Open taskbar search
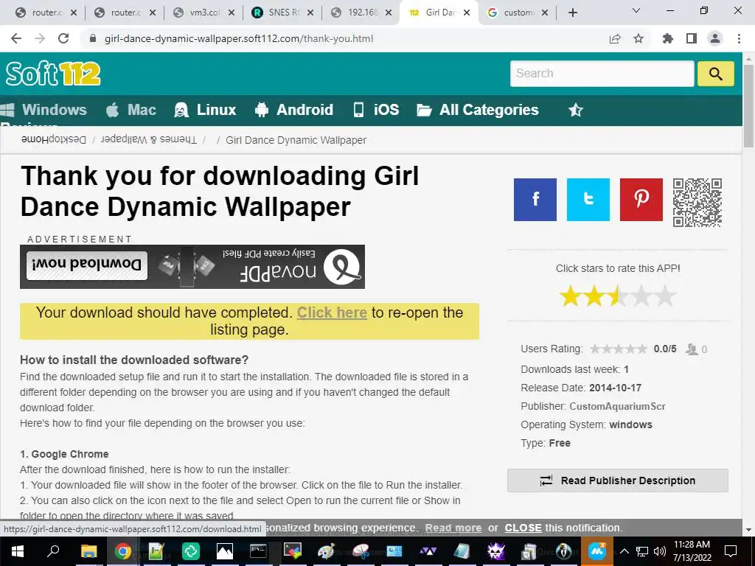 pyautogui.click(x=53, y=551)
